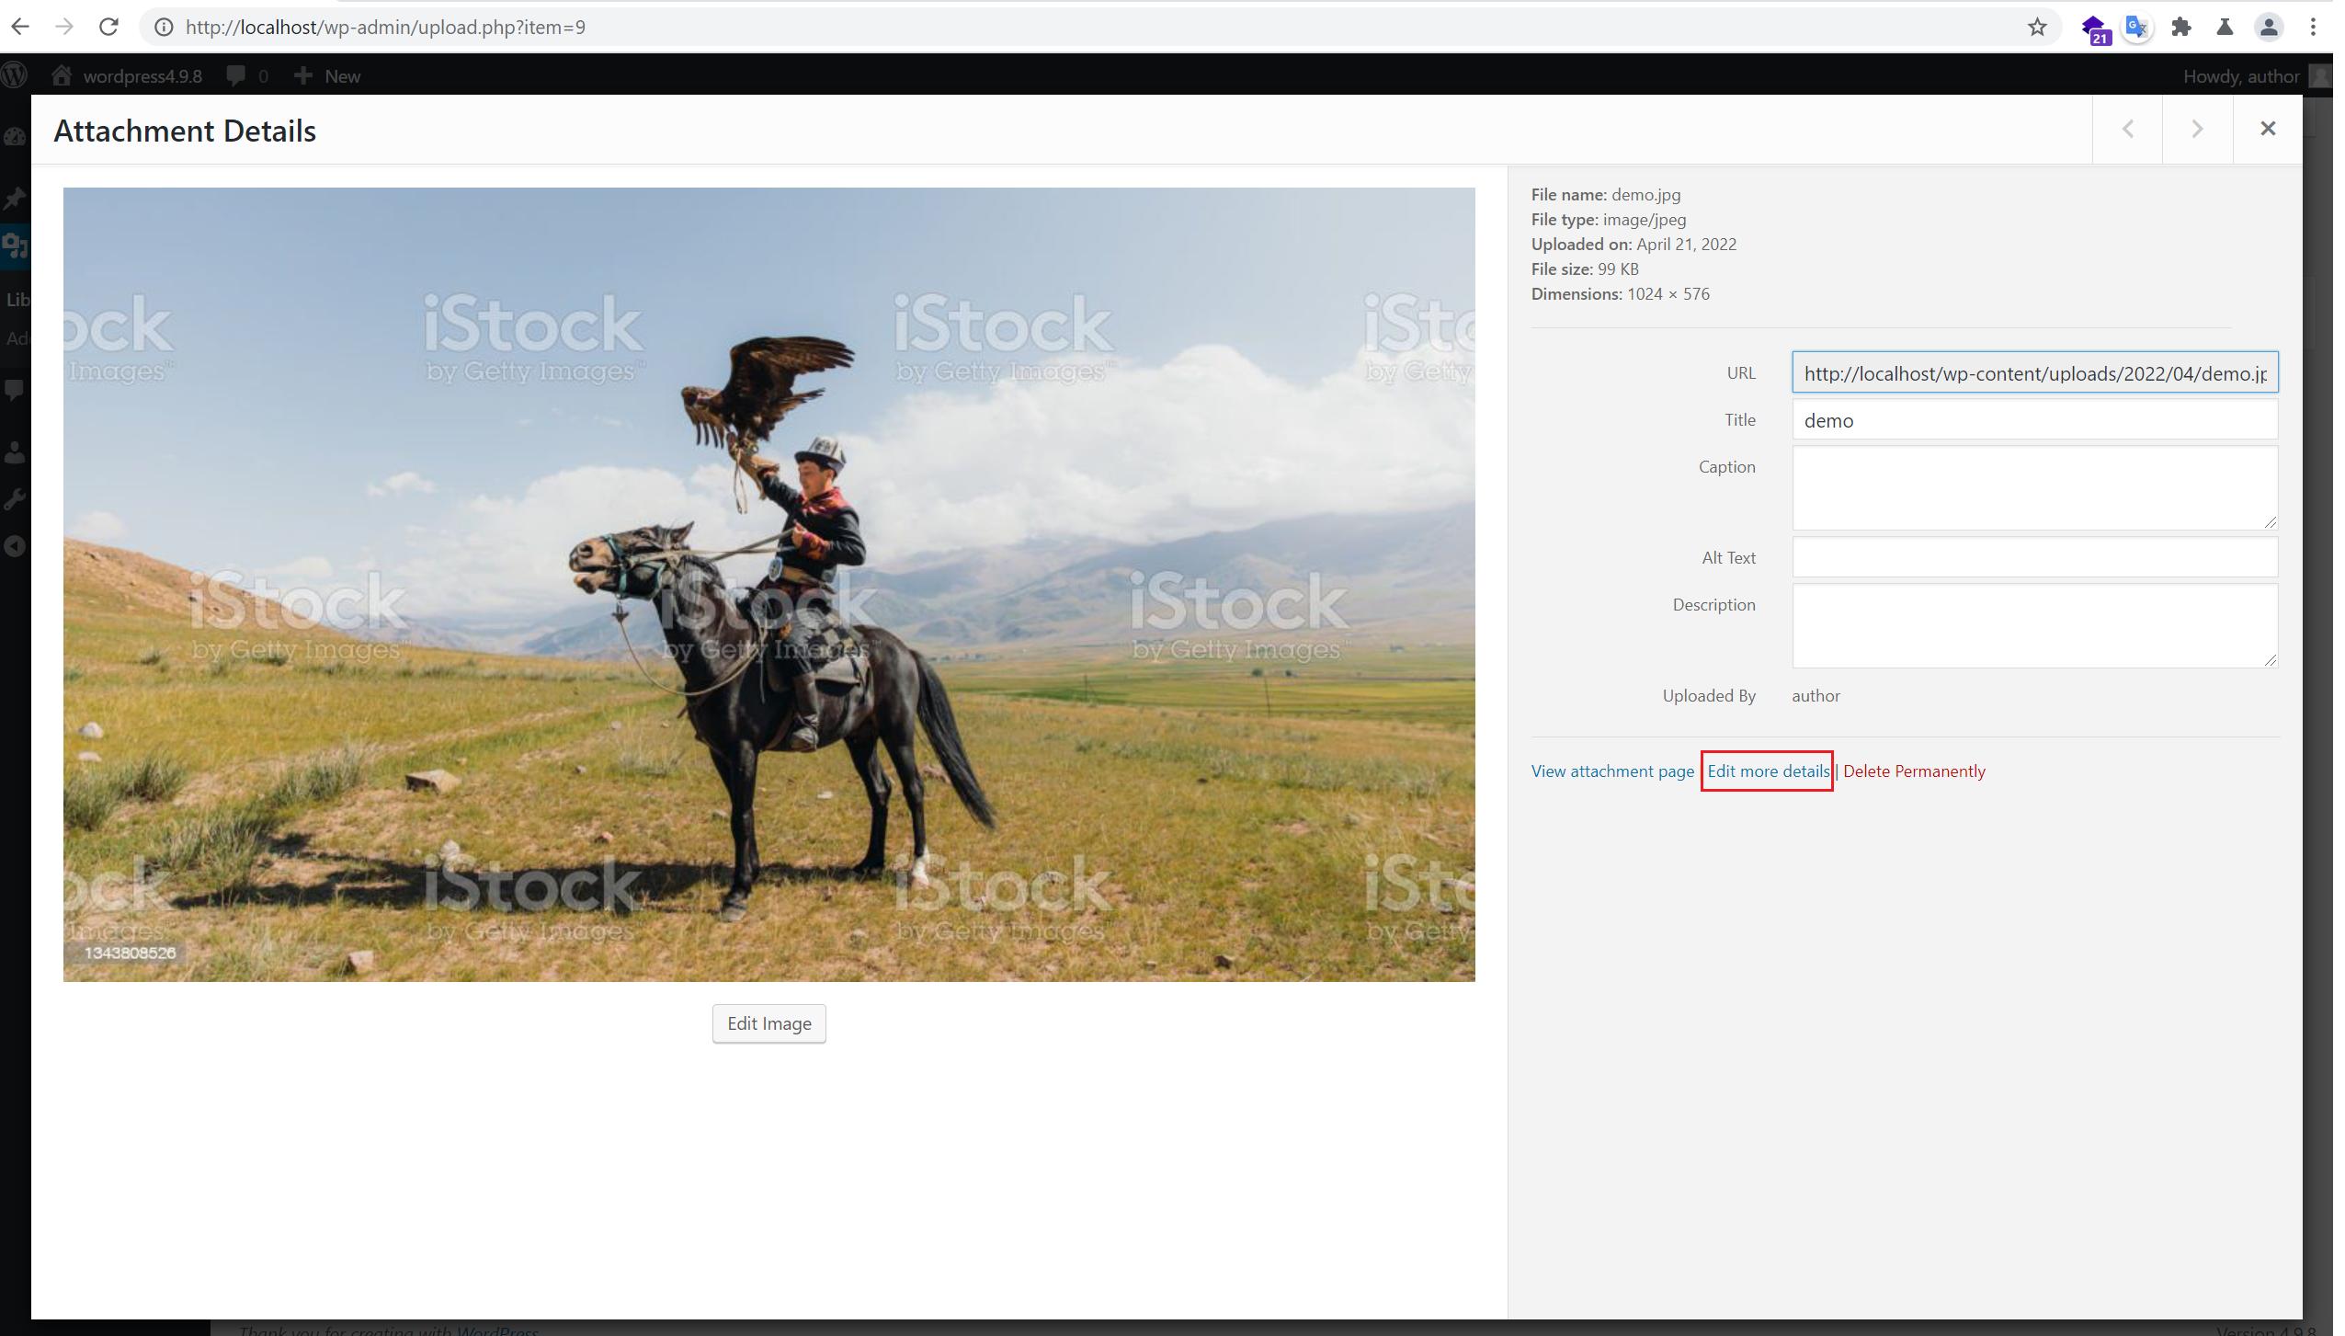
Task: Open the browser profile avatar
Action: pyautogui.click(x=2269, y=28)
